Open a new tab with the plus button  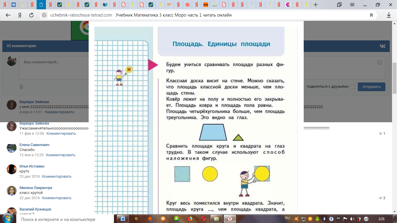(x=316, y=5)
